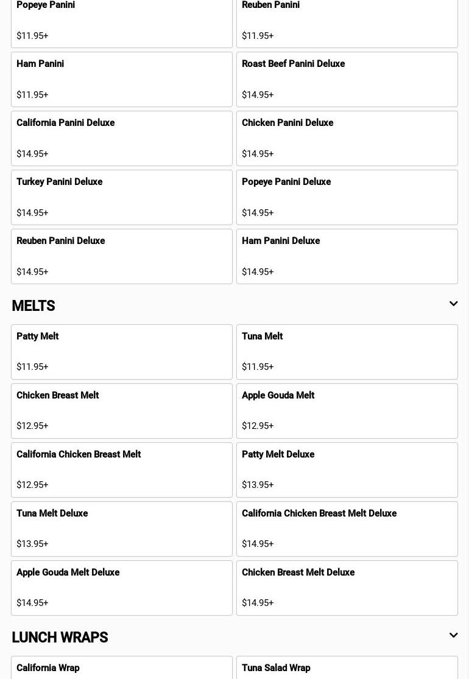Screen dimensions: 469x679
Task: Collapse the LUNCH WRAPS section chevron
Action: coord(453,635)
